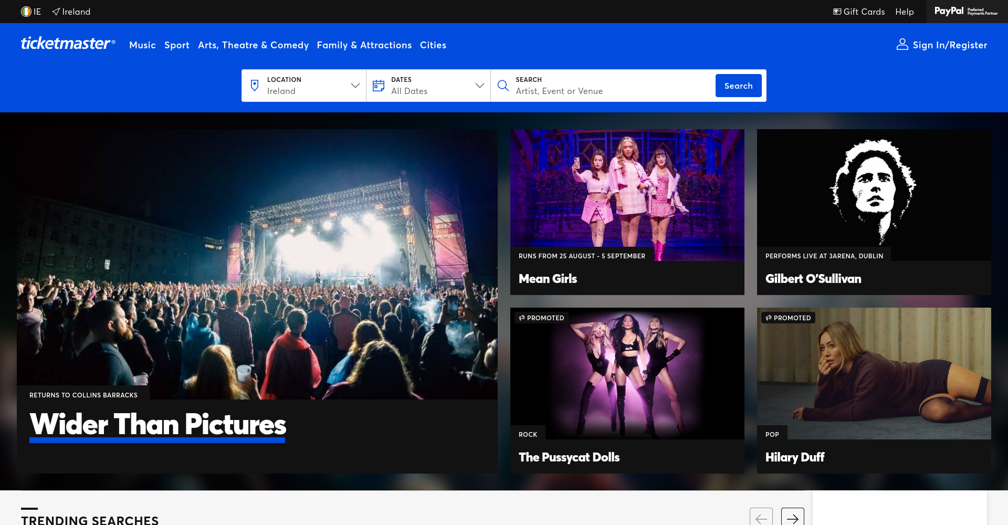Click the location pin icon in search bar

(255, 86)
